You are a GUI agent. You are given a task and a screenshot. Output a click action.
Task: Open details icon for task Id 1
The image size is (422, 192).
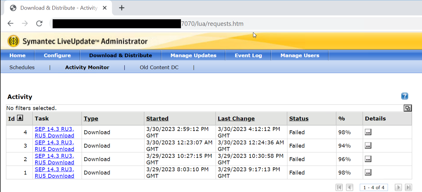click(368, 173)
